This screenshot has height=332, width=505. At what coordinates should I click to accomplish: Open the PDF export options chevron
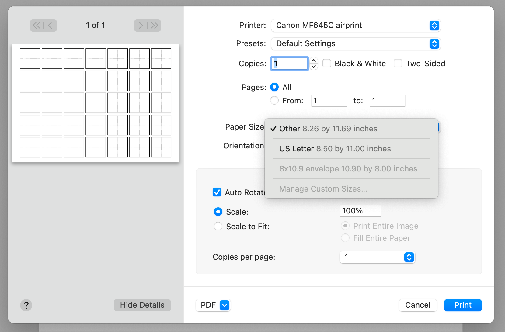click(224, 305)
